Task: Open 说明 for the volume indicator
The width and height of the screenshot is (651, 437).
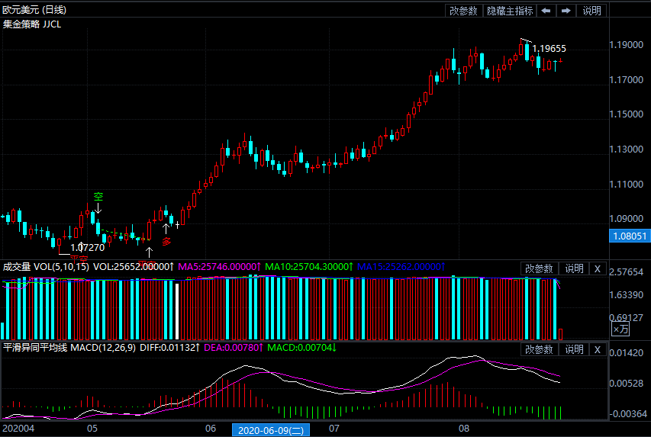Action: (573, 268)
